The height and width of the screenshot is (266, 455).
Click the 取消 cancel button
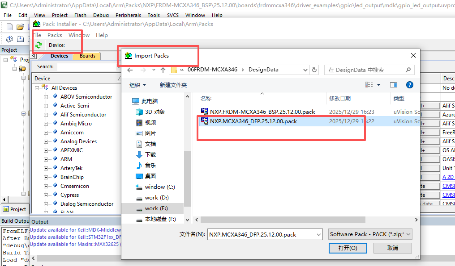pyautogui.click(x=393, y=248)
